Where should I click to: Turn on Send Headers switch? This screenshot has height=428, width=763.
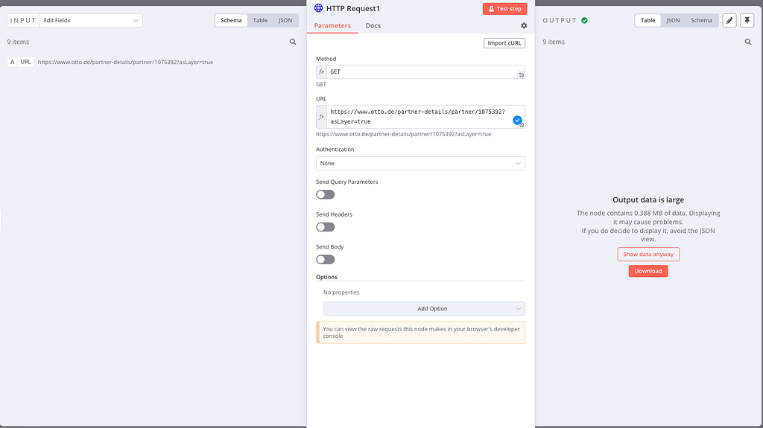(x=325, y=227)
